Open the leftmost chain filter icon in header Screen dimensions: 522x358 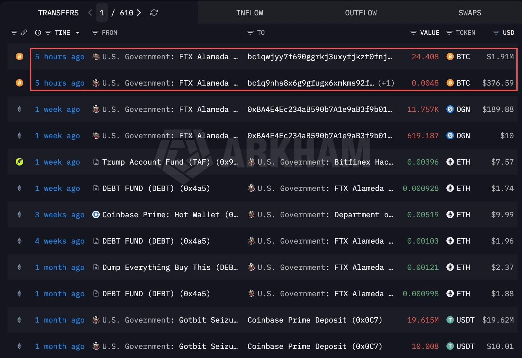tap(14, 33)
